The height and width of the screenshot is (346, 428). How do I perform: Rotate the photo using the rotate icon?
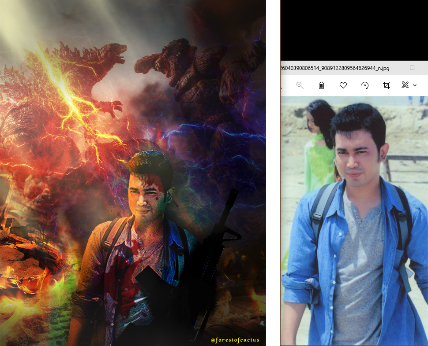click(x=365, y=85)
